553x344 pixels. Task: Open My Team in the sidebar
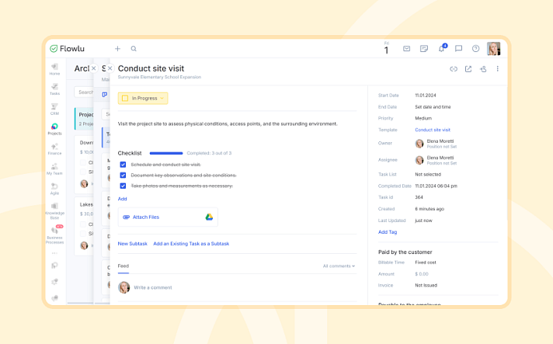(54, 169)
